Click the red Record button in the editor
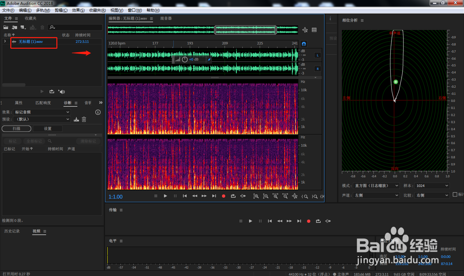Image resolution: width=464 pixels, height=276 pixels. click(x=224, y=196)
